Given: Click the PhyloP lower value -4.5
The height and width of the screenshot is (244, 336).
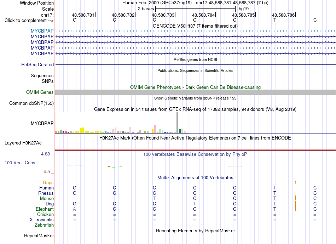Looking at the screenshot, I should (46, 172).
